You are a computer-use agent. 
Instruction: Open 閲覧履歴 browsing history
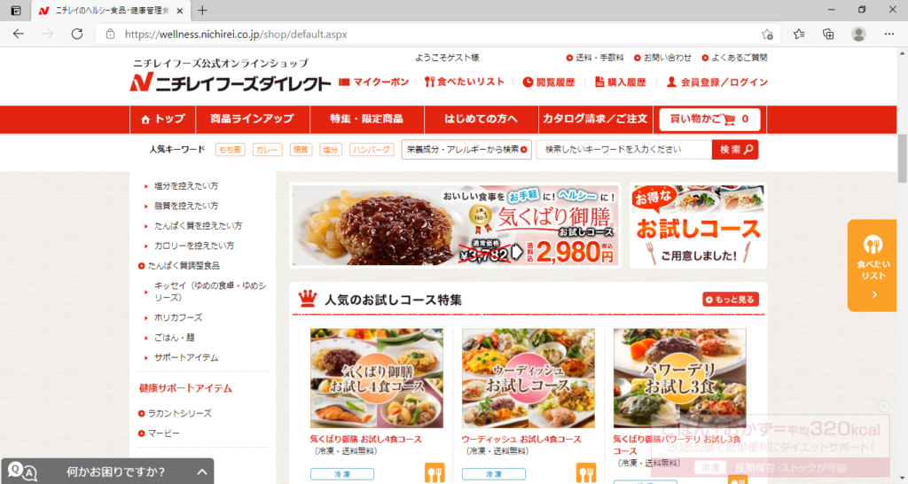pyautogui.click(x=549, y=82)
